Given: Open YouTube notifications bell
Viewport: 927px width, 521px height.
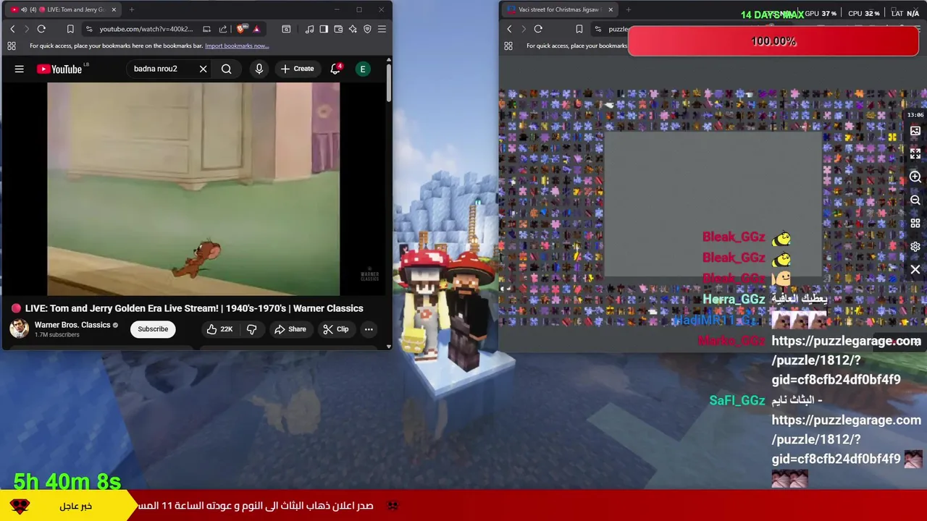Looking at the screenshot, I should click(x=335, y=69).
